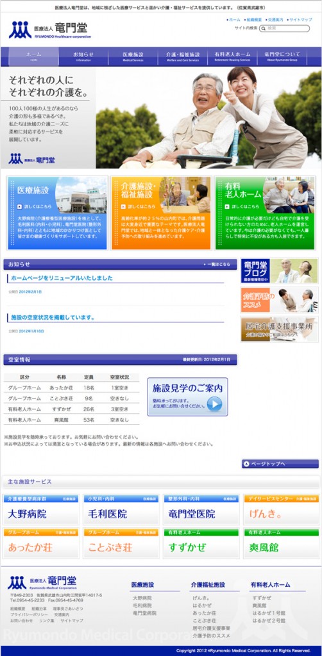Viewport: 322px width, 656px height.
Task: Open the ホームページをリニューアルいたしました news item
Action: 62,278
